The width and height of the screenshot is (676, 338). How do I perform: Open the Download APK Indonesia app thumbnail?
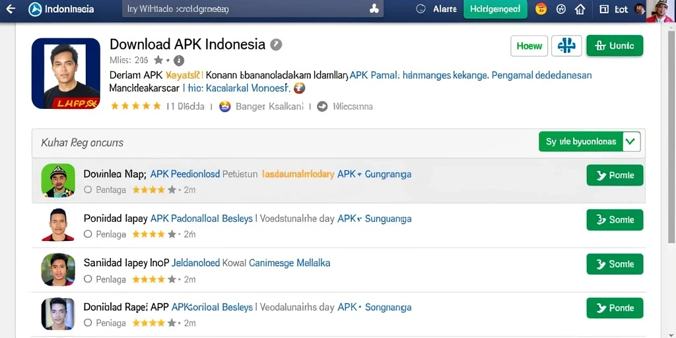[x=66, y=73]
